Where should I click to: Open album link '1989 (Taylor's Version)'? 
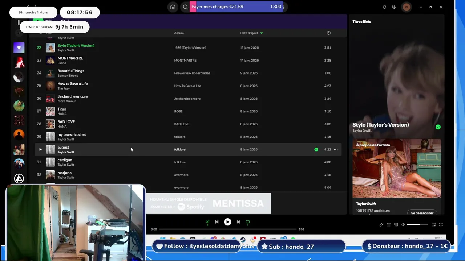(x=190, y=48)
